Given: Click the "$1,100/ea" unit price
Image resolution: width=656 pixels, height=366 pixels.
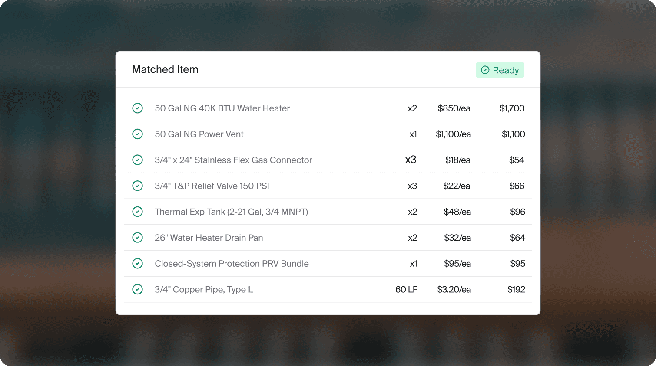Looking at the screenshot, I should [454, 134].
